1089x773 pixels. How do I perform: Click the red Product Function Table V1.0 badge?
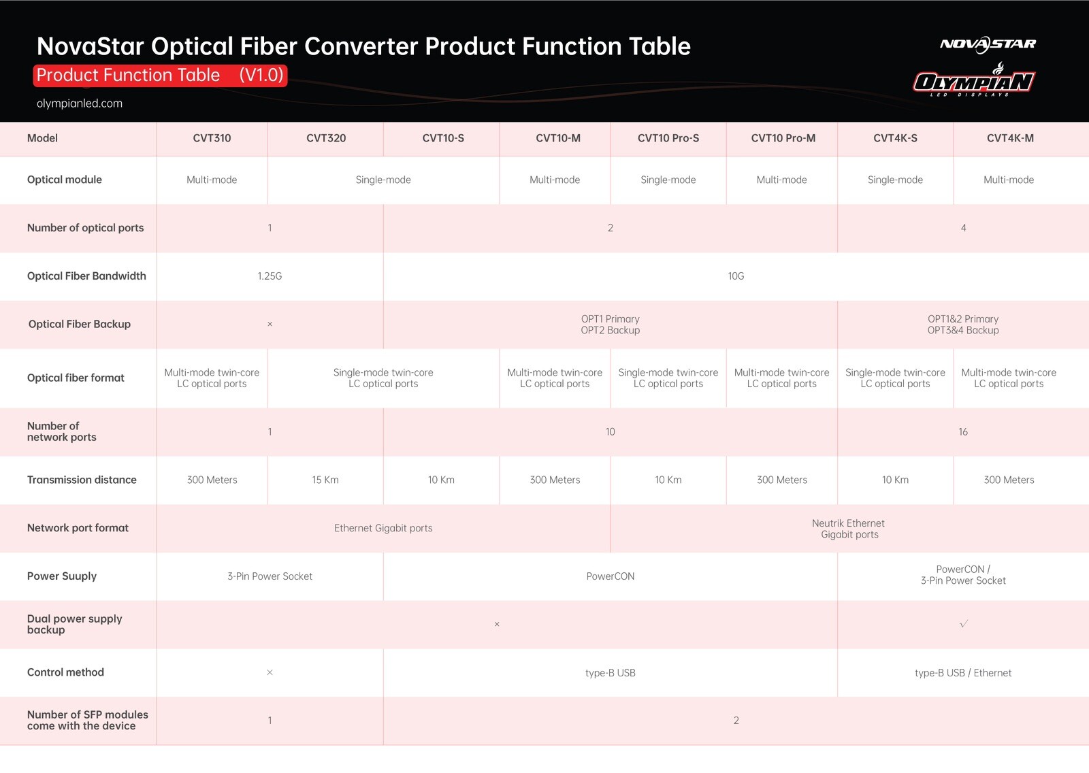(160, 76)
